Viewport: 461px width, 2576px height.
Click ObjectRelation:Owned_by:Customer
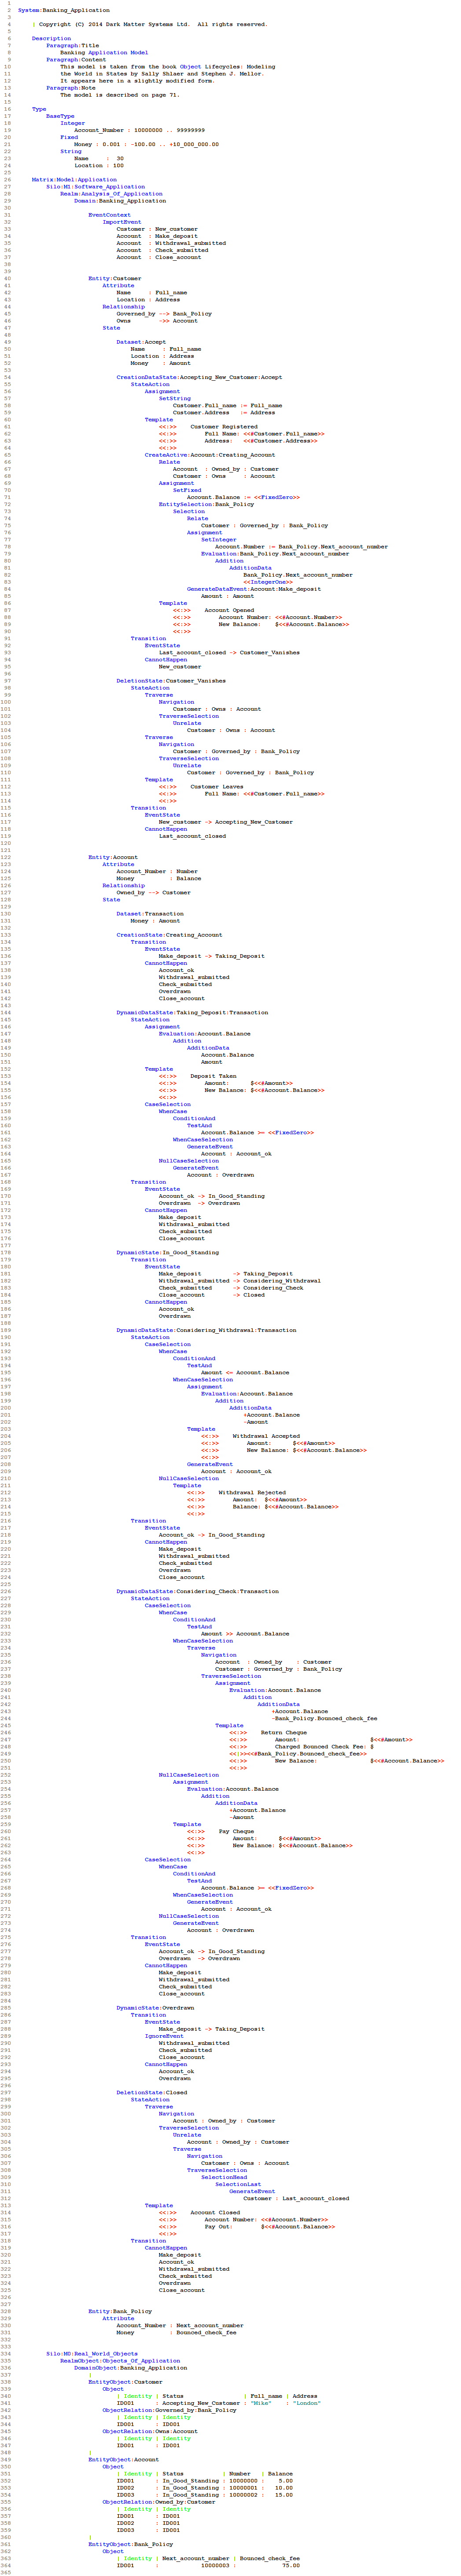[x=159, y=2502]
